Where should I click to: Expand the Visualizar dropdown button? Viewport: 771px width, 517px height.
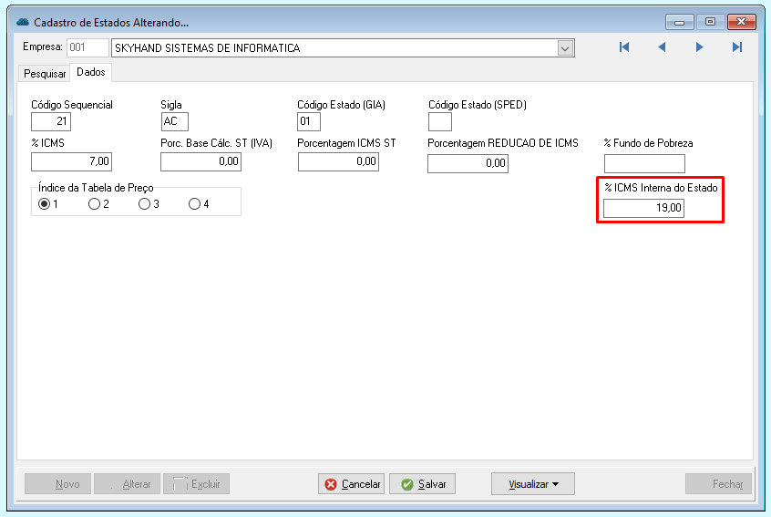pyautogui.click(x=532, y=484)
